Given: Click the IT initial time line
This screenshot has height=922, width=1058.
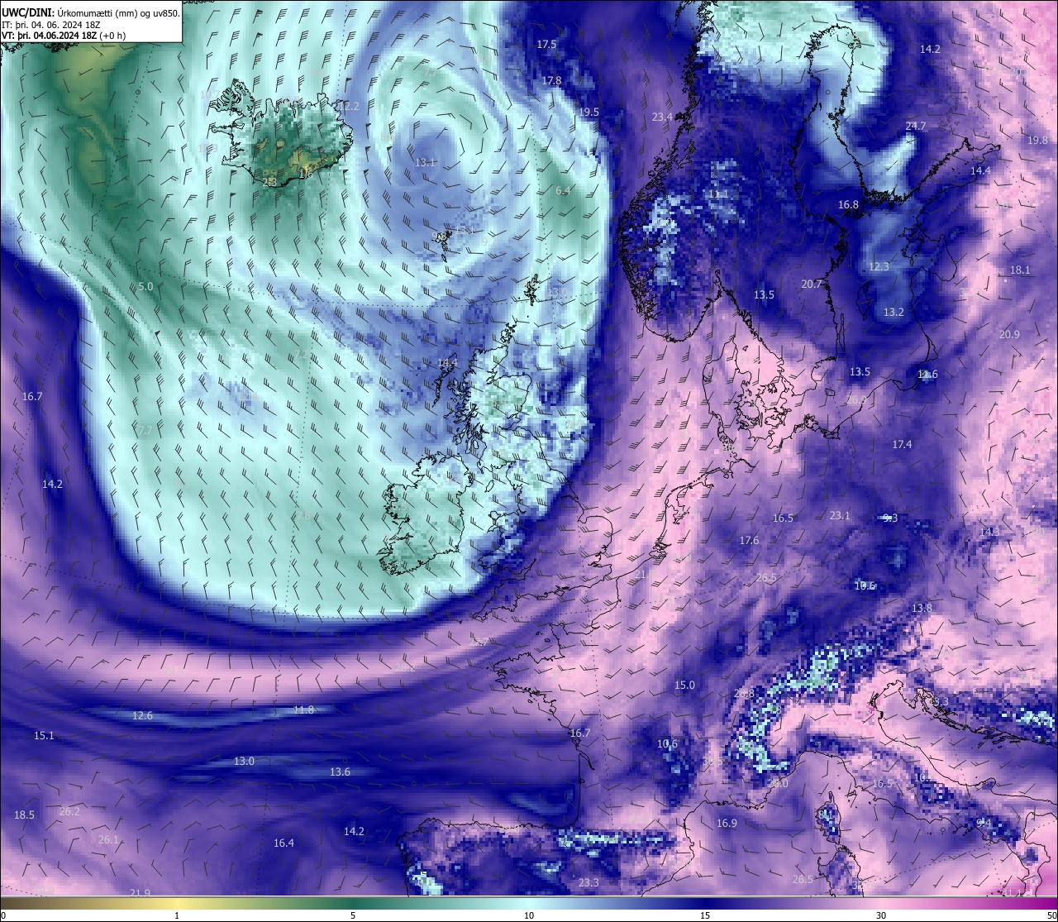Looking at the screenshot, I should point(51,24).
